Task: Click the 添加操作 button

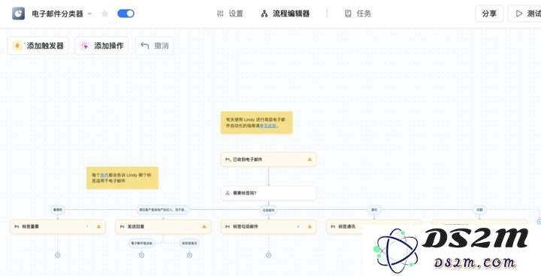Action: [101, 46]
